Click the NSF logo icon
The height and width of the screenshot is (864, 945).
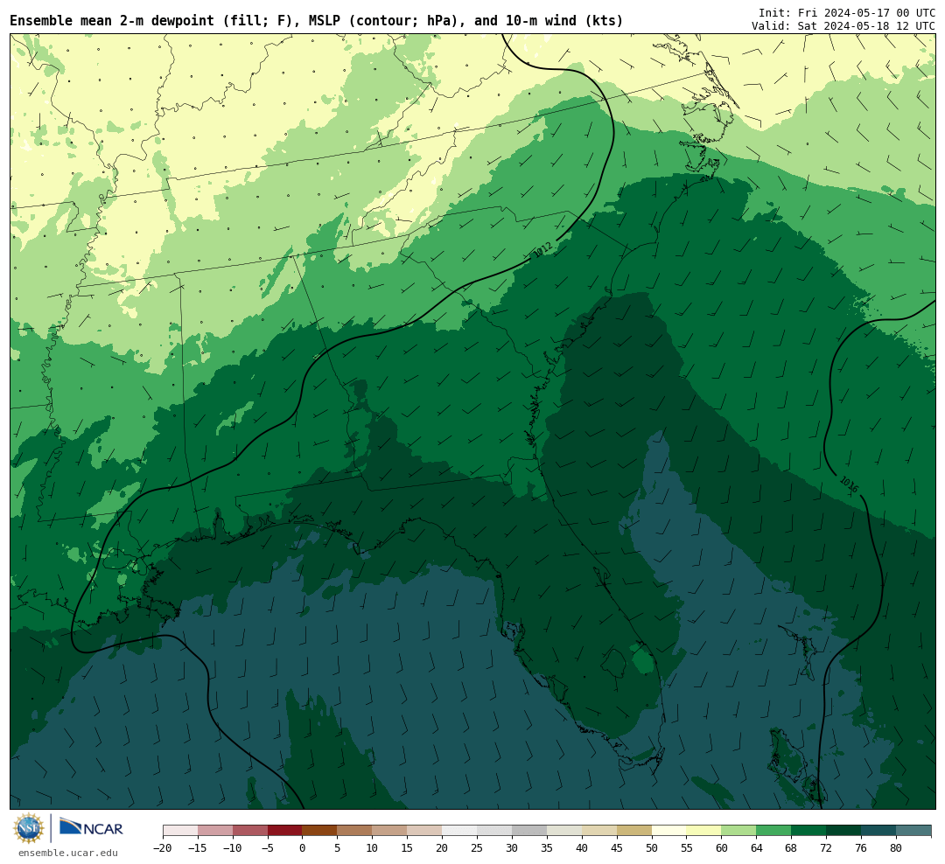(29, 828)
